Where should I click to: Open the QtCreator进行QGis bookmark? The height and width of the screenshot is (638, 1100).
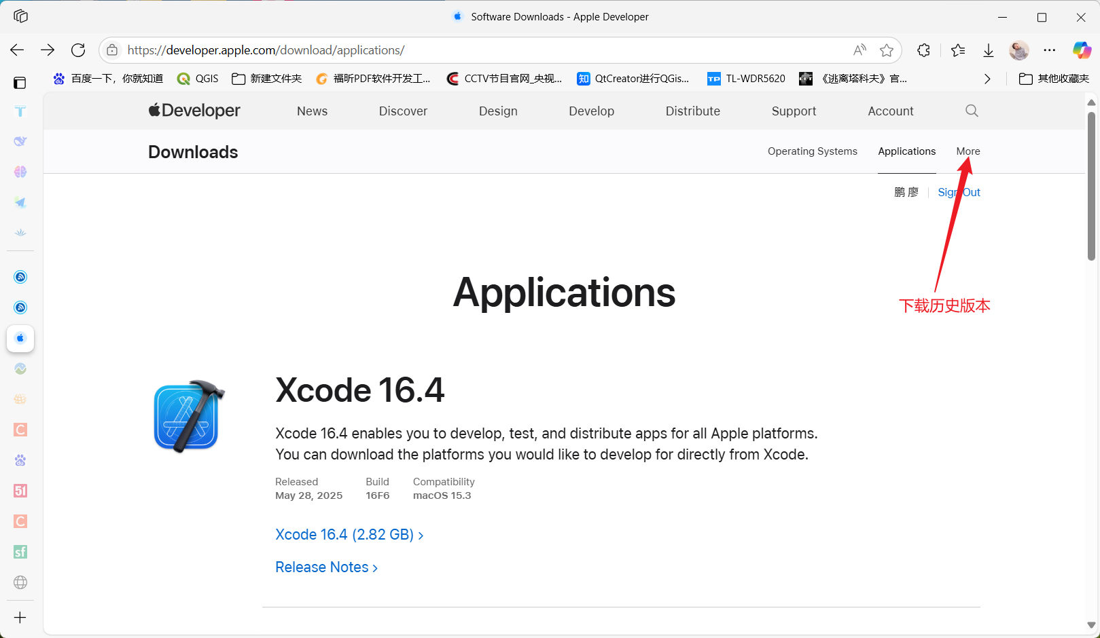[x=633, y=79]
